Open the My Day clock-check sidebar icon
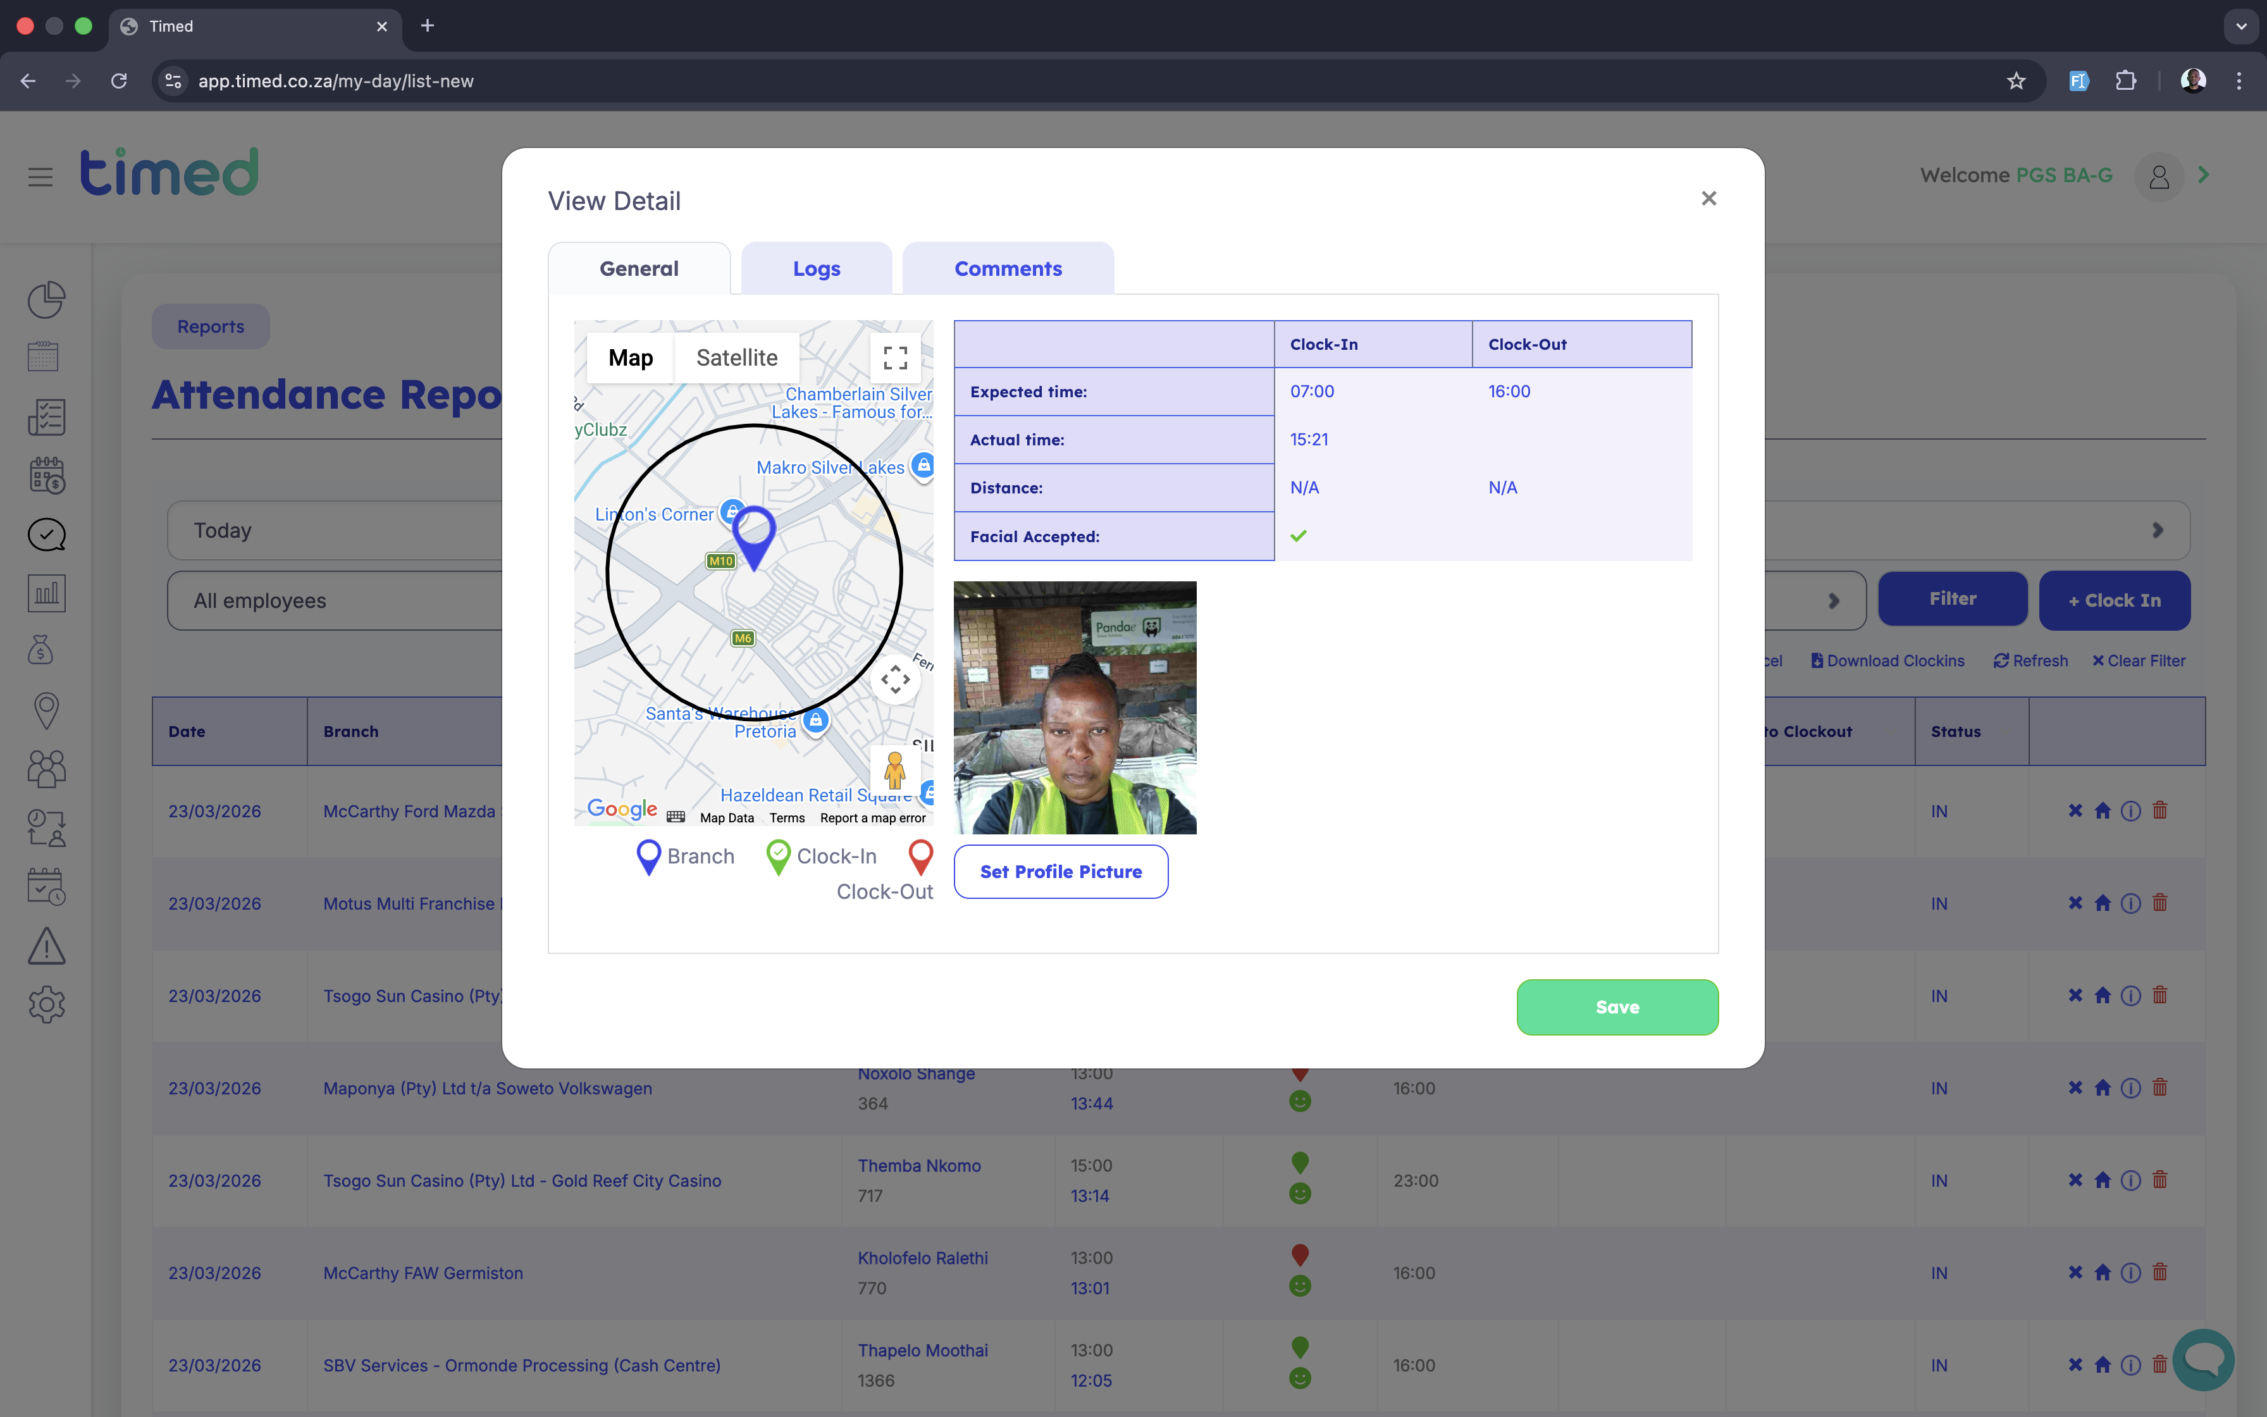 (x=46, y=534)
